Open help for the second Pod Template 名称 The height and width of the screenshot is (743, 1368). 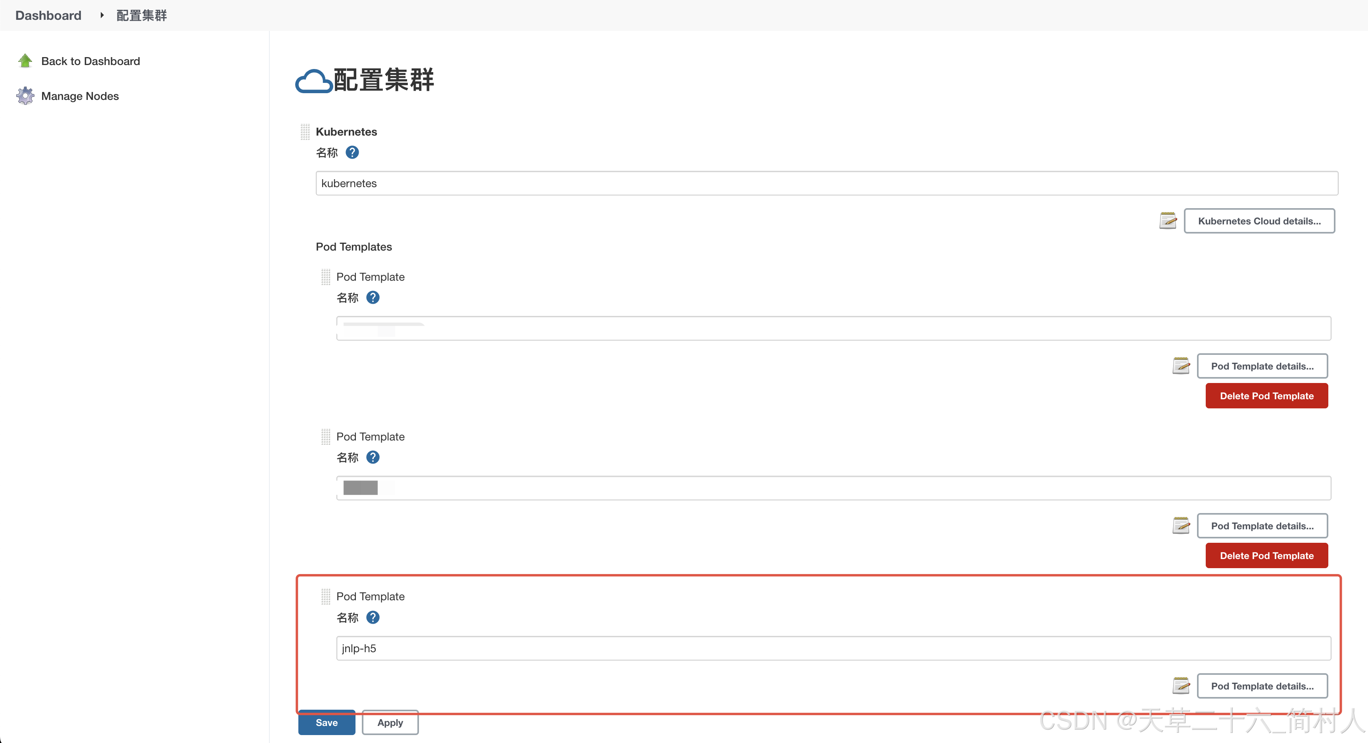pyautogui.click(x=373, y=457)
